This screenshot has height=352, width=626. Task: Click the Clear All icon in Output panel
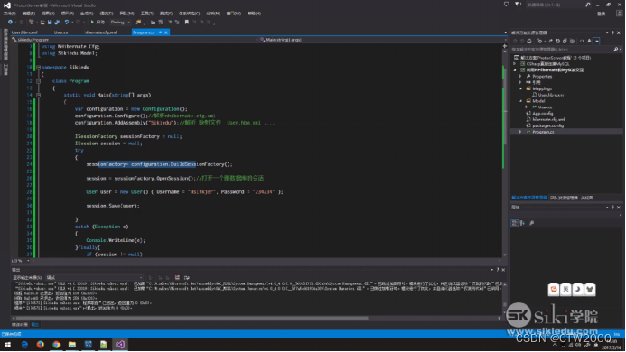coord(177,277)
